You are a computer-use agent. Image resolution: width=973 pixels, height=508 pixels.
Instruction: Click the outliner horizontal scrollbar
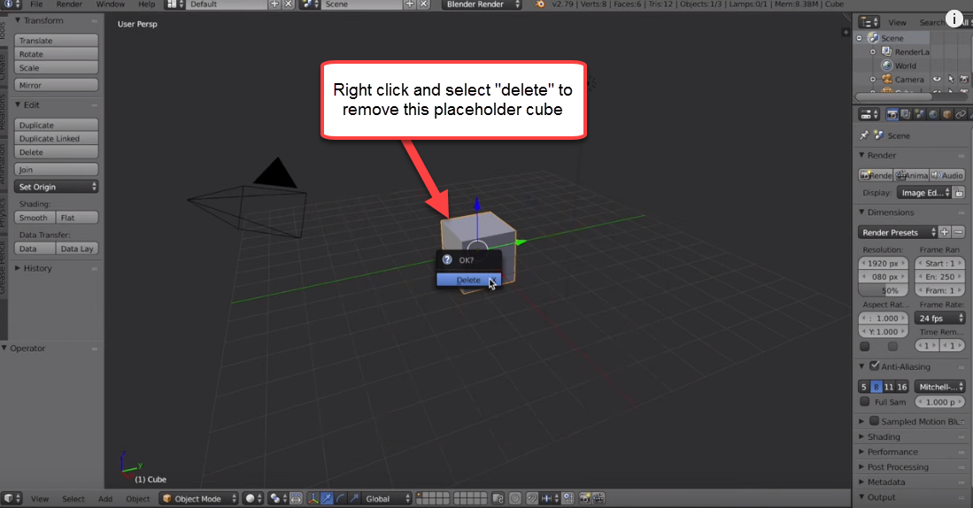click(893, 96)
